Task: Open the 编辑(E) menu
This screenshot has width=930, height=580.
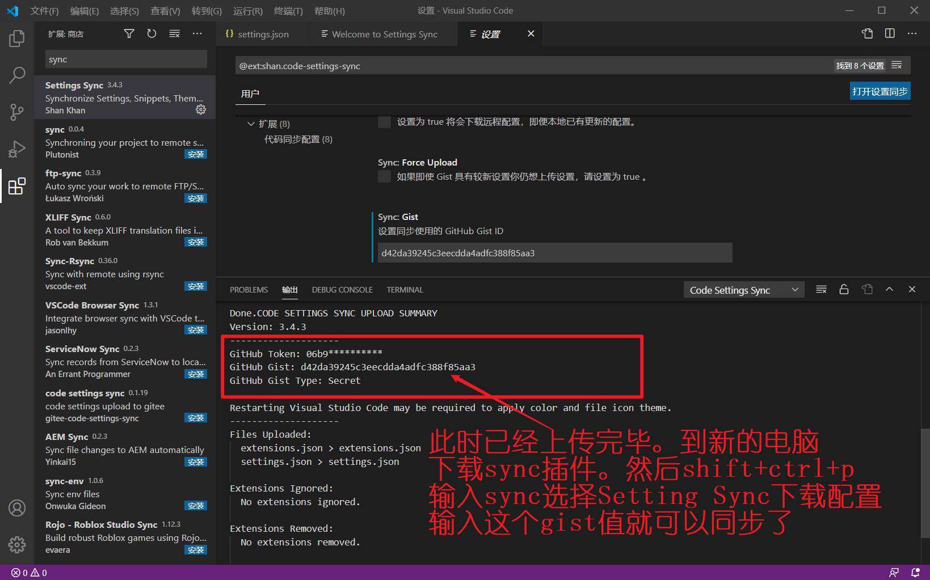Action: (x=85, y=11)
